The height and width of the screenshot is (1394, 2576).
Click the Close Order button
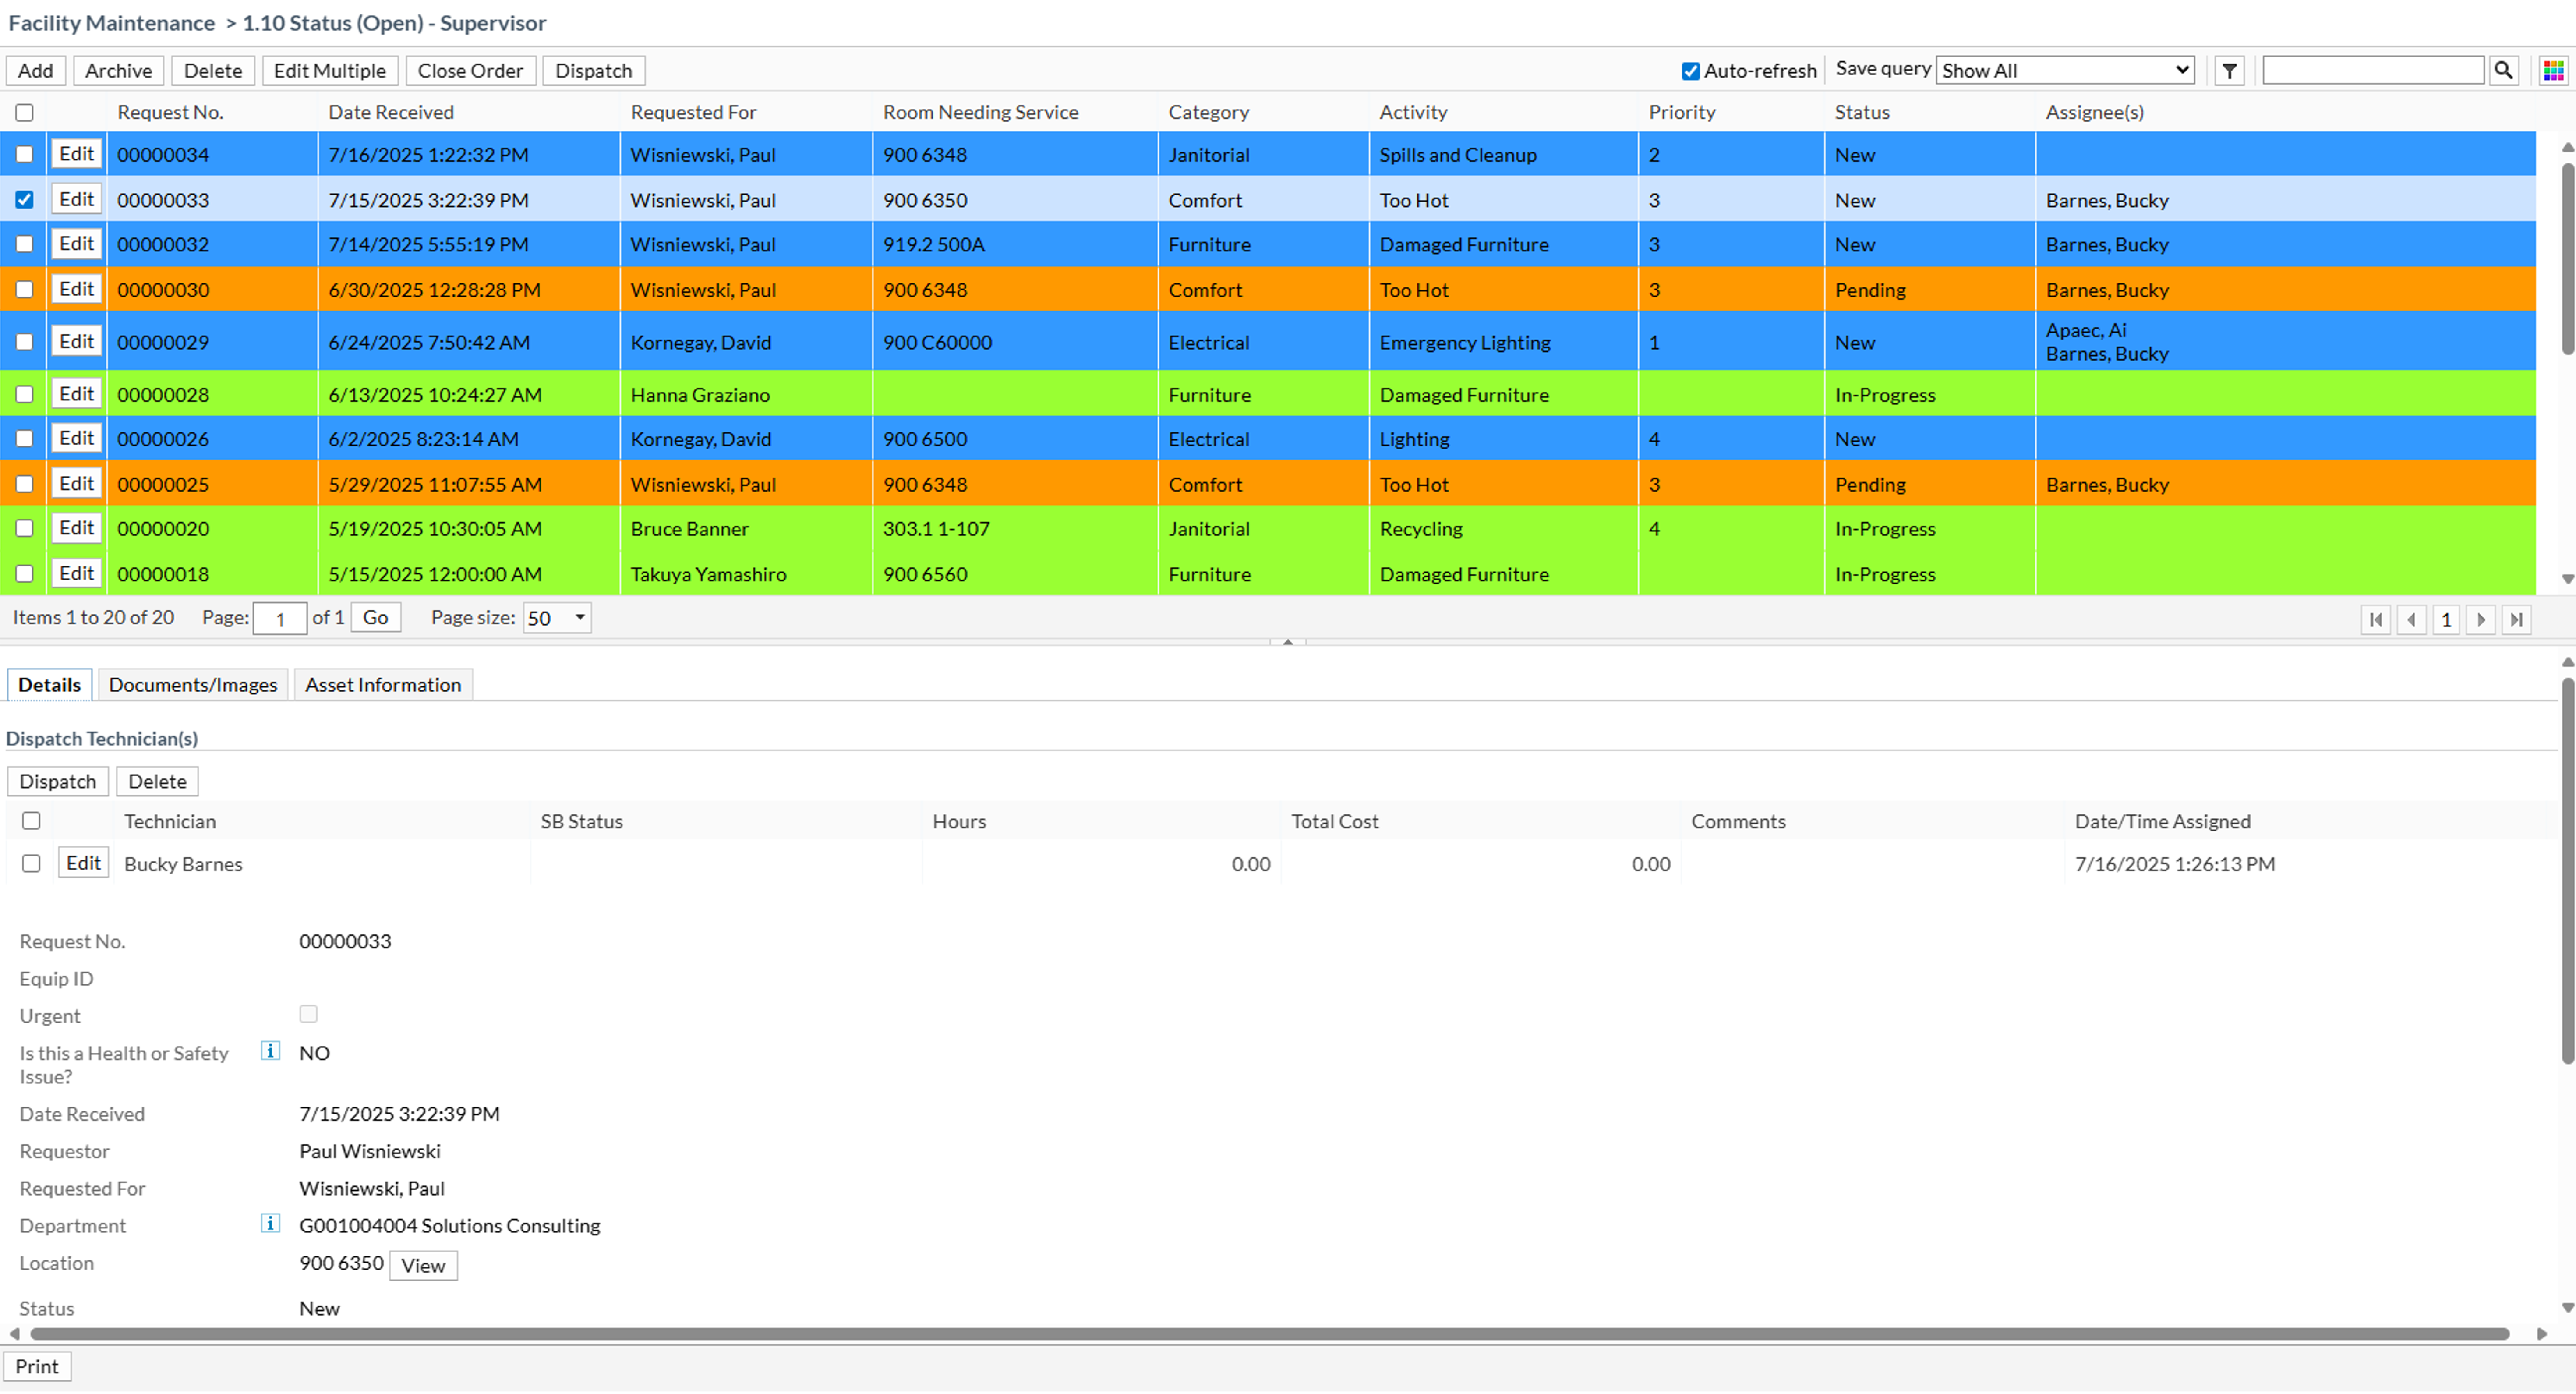pos(470,71)
